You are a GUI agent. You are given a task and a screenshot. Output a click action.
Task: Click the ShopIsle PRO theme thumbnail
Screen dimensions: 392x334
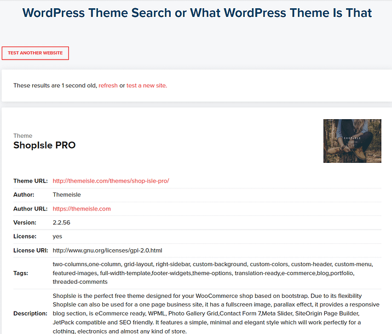click(352, 141)
